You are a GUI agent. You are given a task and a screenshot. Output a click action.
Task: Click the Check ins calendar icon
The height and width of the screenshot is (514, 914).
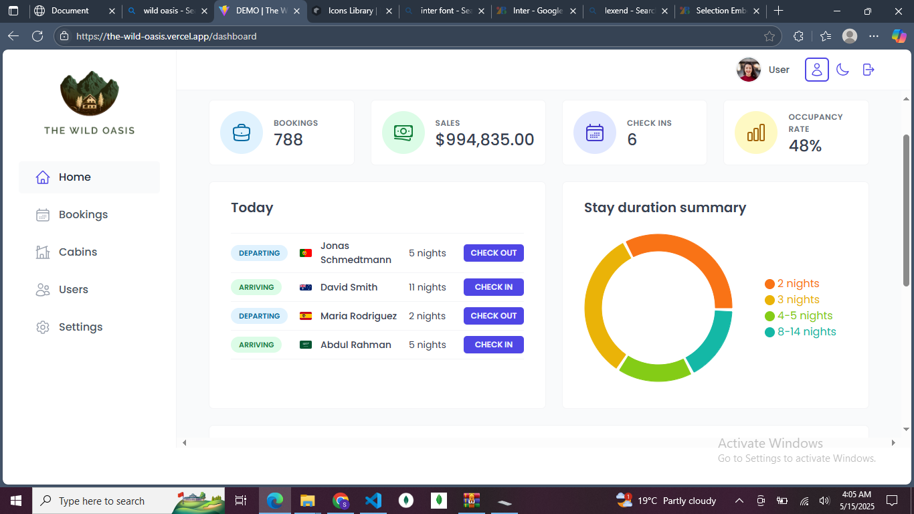point(594,133)
